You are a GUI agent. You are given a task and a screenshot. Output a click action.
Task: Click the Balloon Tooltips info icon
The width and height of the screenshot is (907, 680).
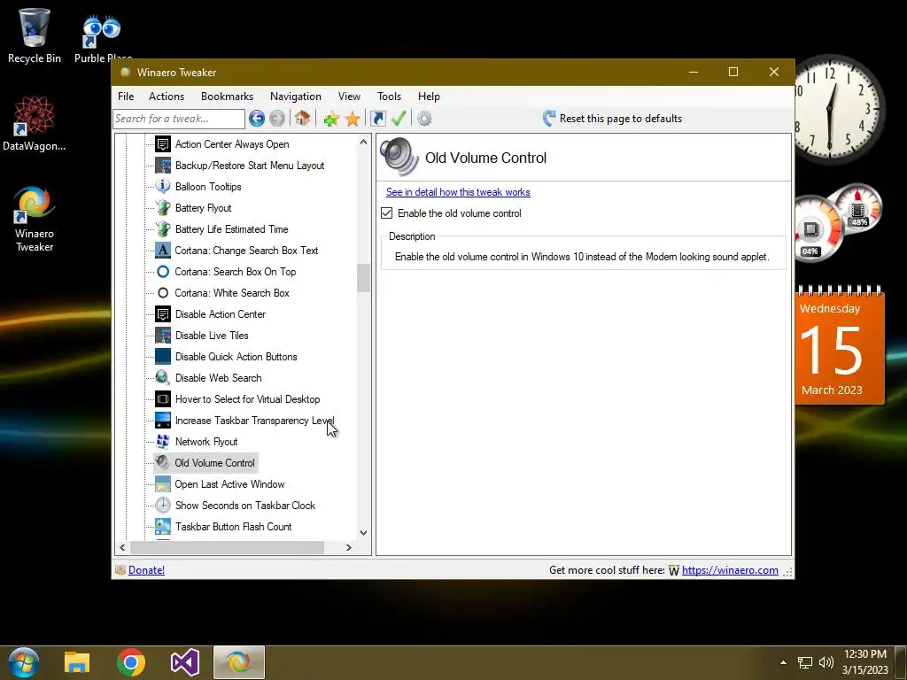point(163,186)
